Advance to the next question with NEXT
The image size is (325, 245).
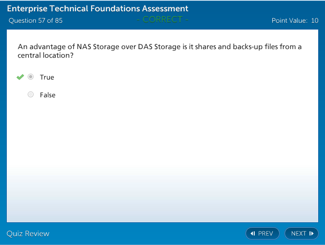[301, 234]
